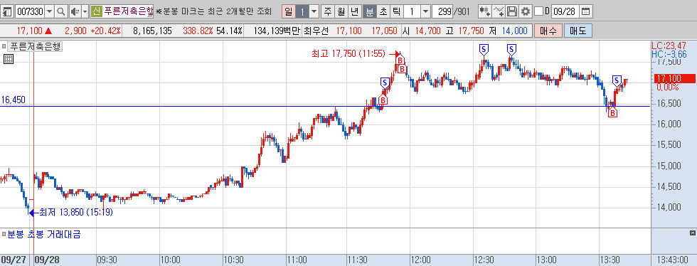Select the 년 yearly period toggle
Viewport: 697px width, 266px height.
coord(355,11)
